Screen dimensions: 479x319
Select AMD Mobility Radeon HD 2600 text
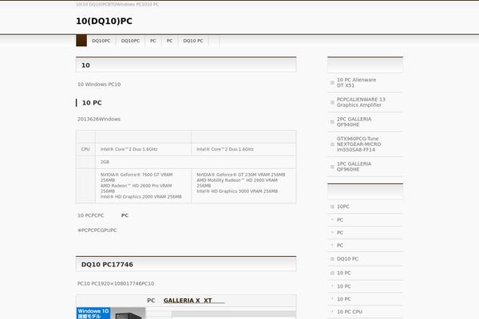coord(237,183)
